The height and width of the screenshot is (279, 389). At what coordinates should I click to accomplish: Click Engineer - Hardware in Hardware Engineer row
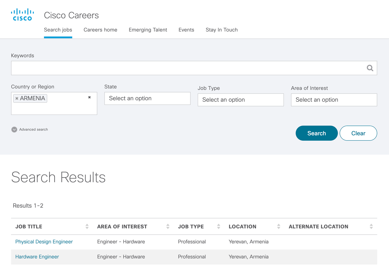[x=121, y=257]
